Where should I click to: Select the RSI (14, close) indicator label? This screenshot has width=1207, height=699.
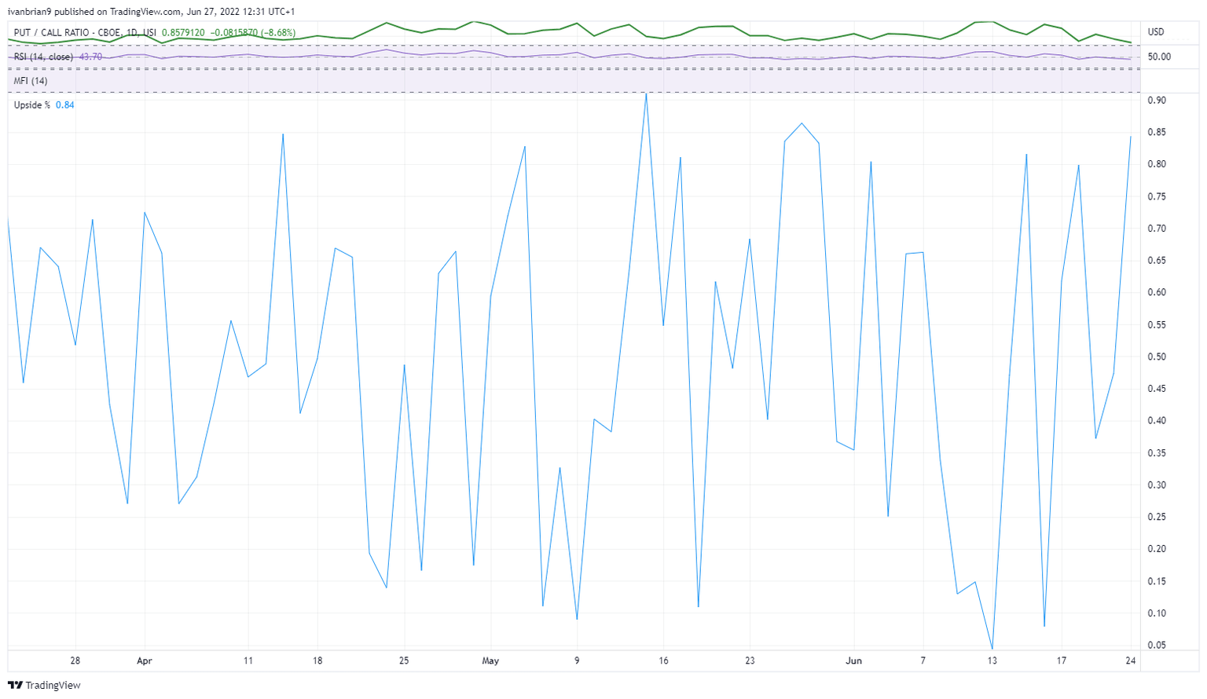(x=43, y=57)
